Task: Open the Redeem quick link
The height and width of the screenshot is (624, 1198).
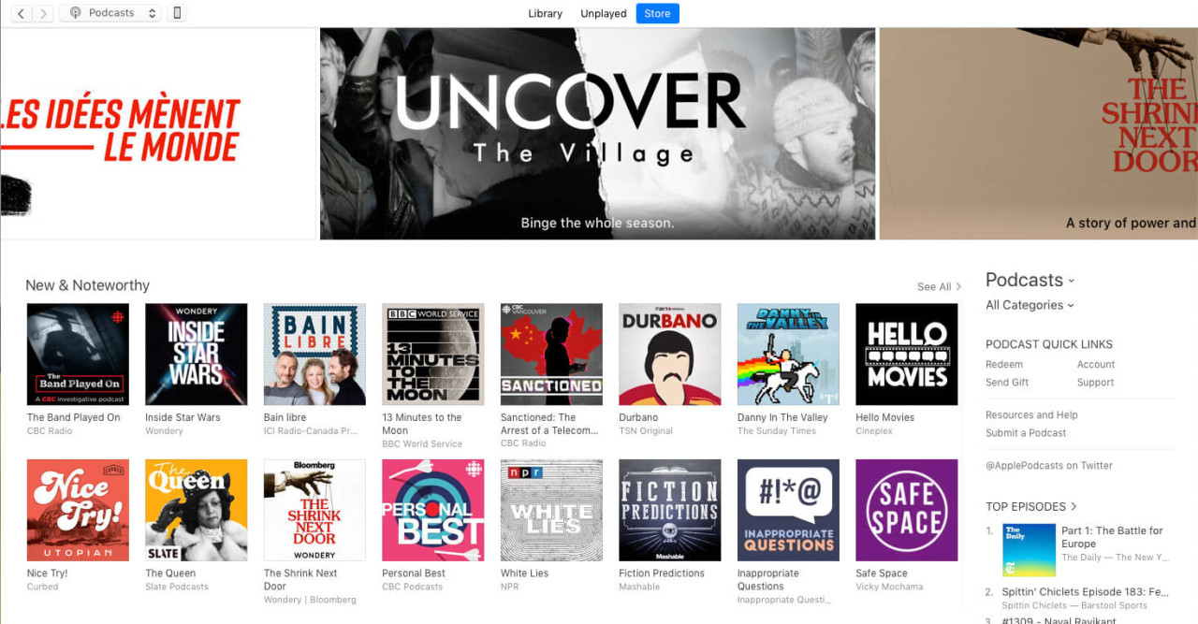Action: pyautogui.click(x=1004, y=364)
